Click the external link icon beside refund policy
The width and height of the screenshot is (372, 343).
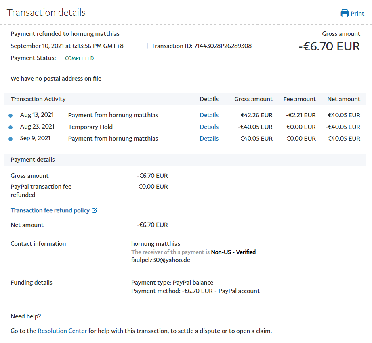point(95,210)
